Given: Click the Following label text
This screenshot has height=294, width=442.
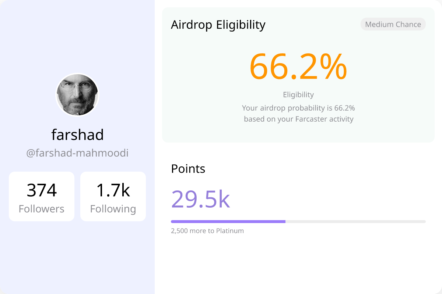Looking at the screenshot, I should pos(113,209).
